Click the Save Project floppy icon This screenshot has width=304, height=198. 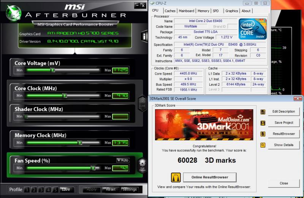(x=263, y=123)
